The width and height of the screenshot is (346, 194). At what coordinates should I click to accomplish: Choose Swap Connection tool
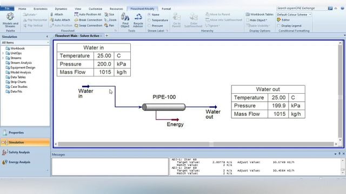point(88,25)
